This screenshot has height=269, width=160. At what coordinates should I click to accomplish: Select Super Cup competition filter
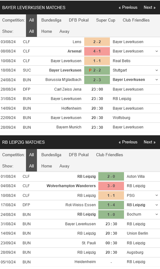coord(106,20)
